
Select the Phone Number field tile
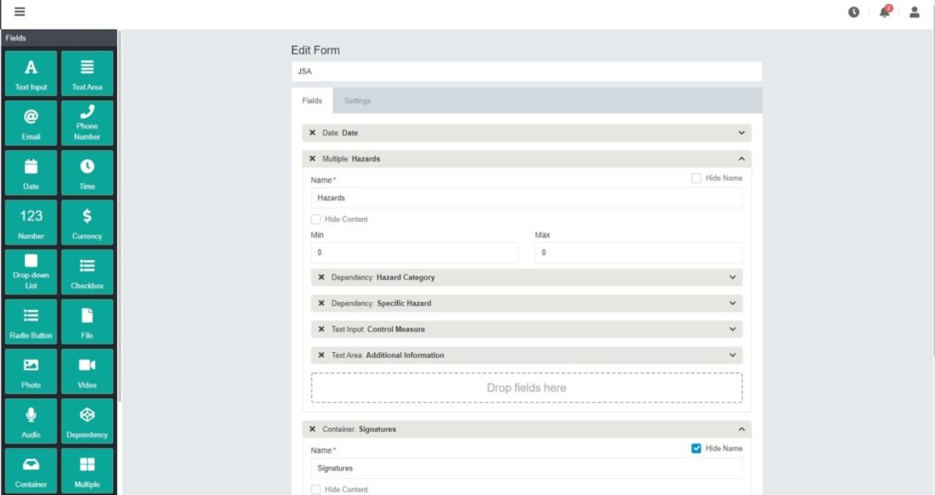(87, 122)
